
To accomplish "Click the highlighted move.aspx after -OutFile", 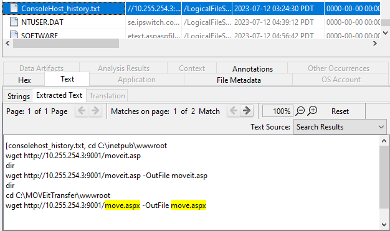I will point(189,205).
